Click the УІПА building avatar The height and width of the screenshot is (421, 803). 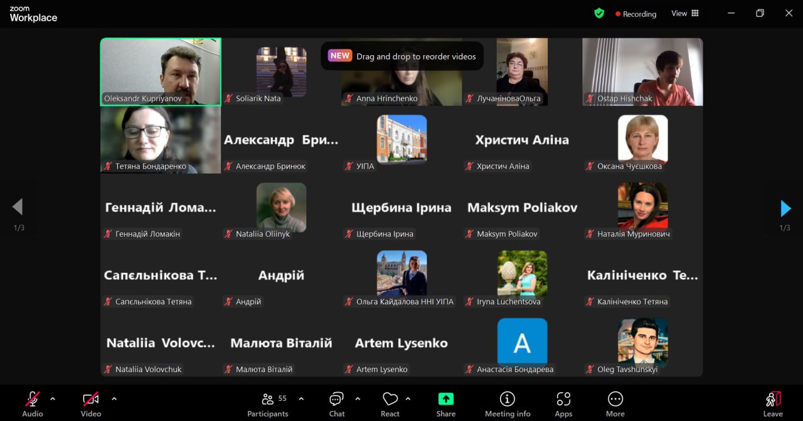[401, 139]
